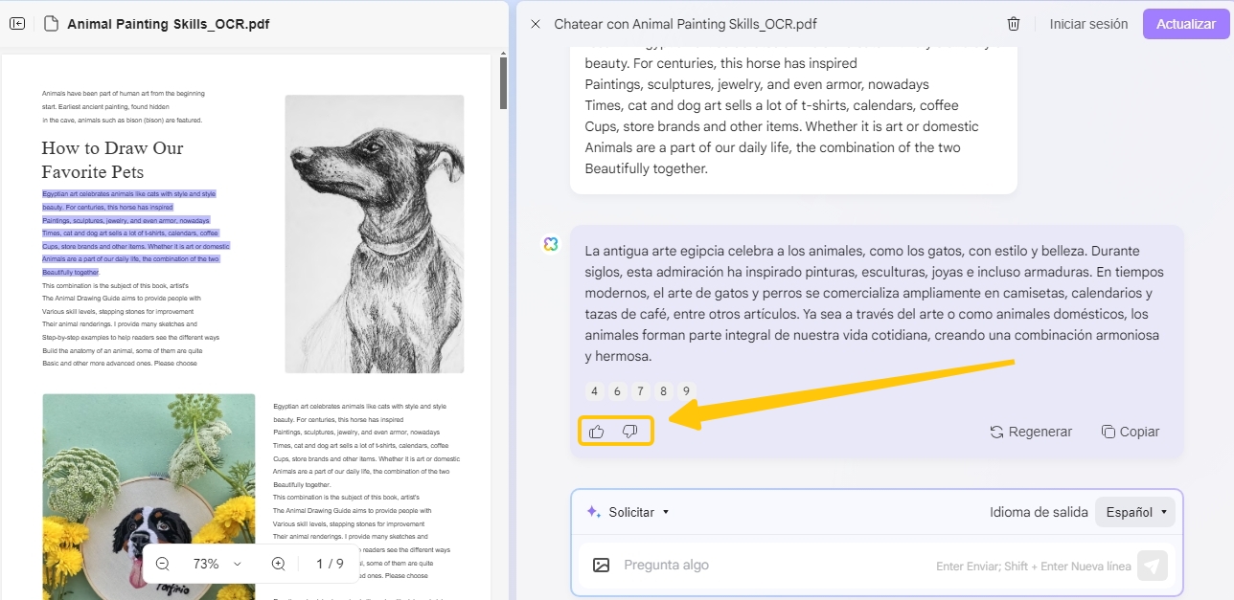Give thumbs up to the response
Screen dimensions: 1234x600
click(x=597, y=432)
